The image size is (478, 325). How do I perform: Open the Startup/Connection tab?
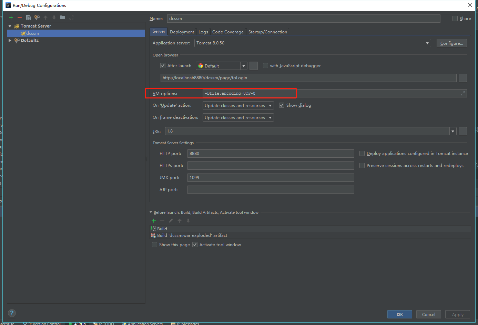click(268, 32)
